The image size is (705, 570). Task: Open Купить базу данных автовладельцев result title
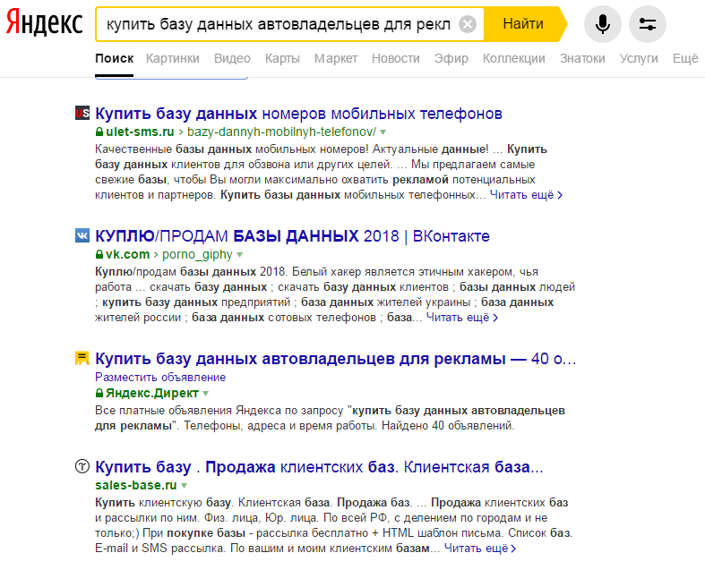(335, 359)
